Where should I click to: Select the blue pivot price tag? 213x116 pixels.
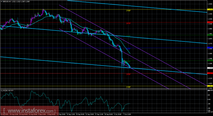pos(210,48)
